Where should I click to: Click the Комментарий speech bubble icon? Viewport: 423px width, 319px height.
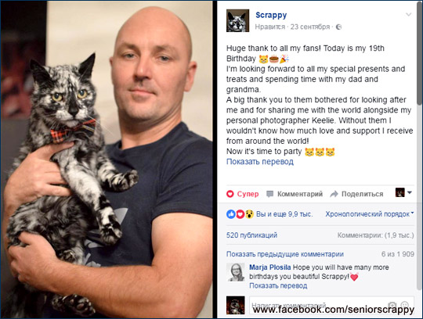click(x=269, y=194)
